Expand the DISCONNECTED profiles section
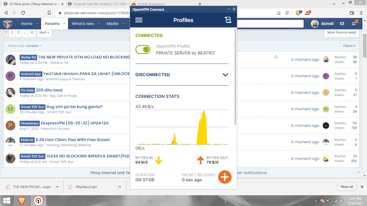 [x=225, y=75]
